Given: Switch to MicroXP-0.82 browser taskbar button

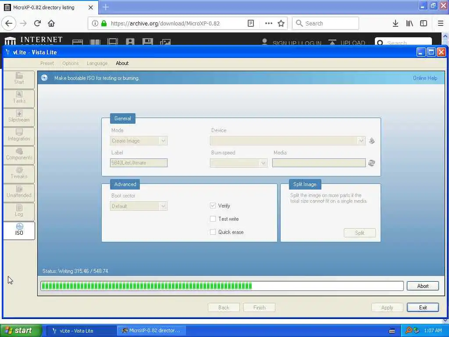Looking at the screenshot, I should click(152, 331).
